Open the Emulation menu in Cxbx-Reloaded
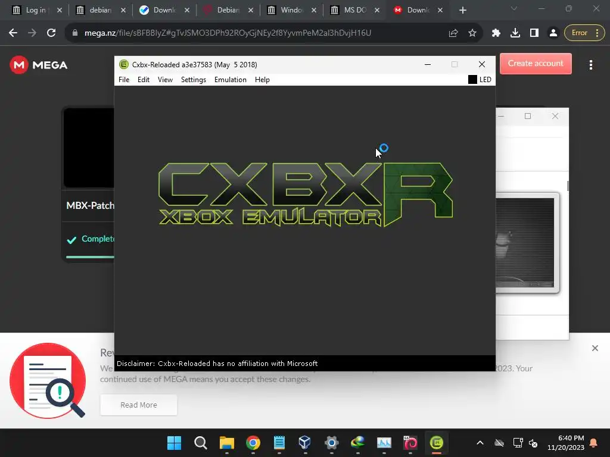This screenshot has width=610, height=457. (231, 80)
